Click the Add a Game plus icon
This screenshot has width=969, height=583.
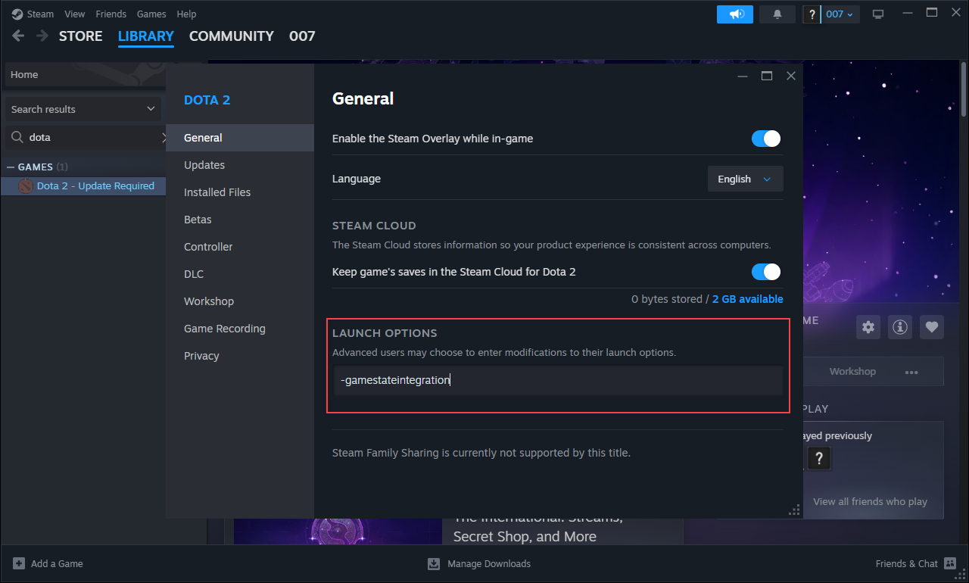19,563
